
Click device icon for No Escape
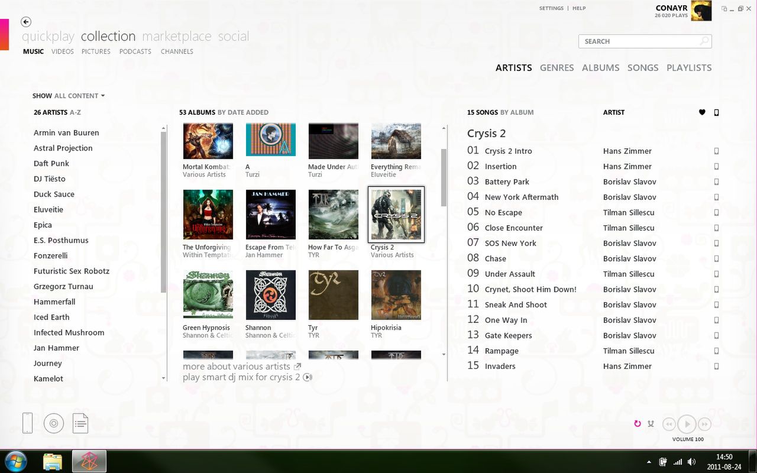pyautogui.click(x=716, y=213)
